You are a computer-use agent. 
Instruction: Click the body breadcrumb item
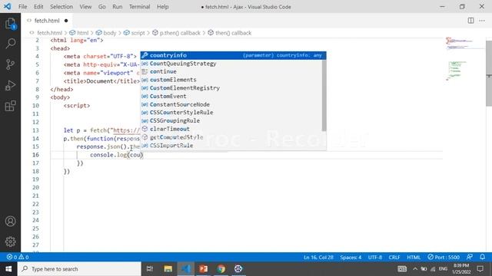109,33
